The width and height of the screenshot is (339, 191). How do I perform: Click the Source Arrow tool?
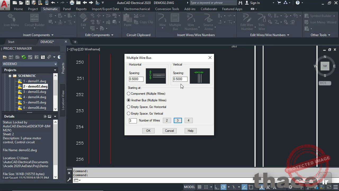[x=208, y=21]
